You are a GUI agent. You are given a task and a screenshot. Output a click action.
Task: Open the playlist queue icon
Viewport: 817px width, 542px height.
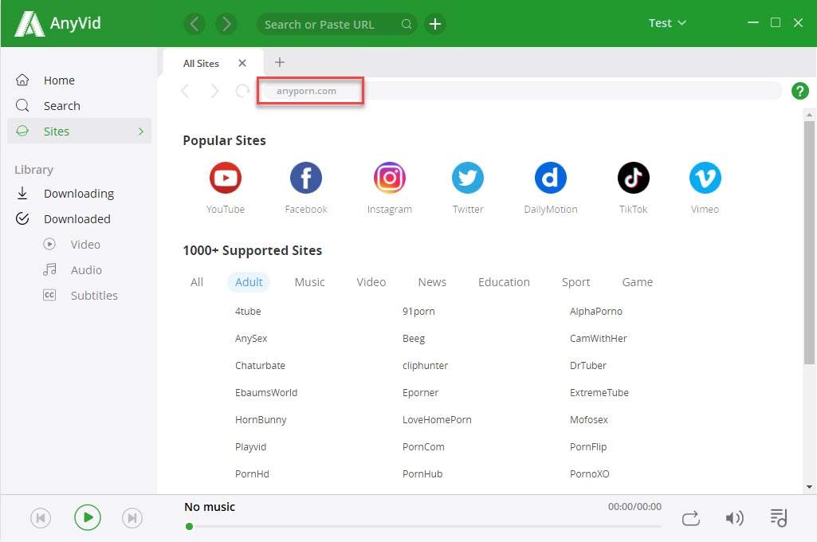779,518
